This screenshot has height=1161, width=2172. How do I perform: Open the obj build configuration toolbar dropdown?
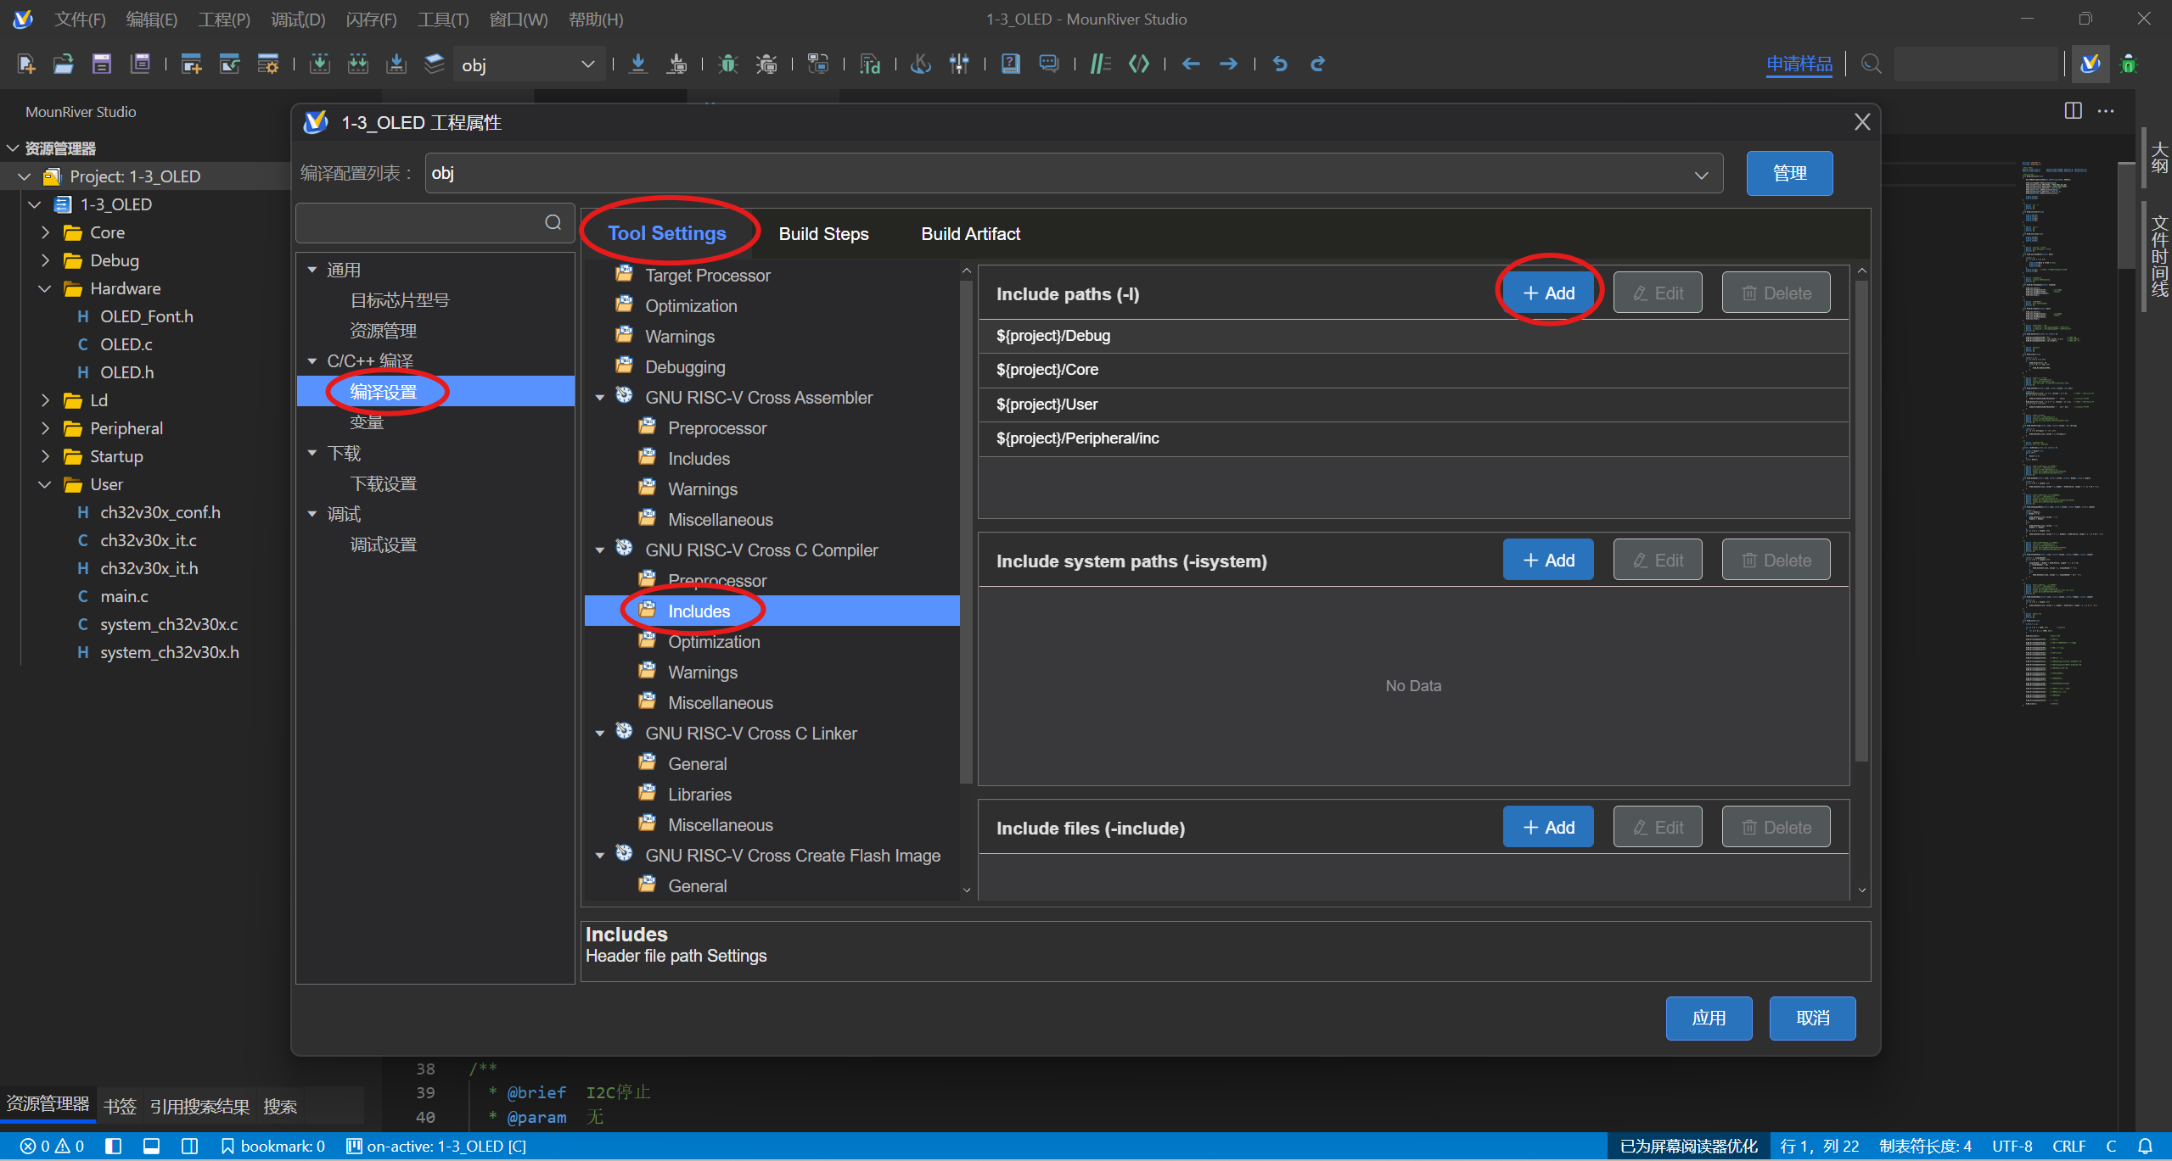point(529,64)
